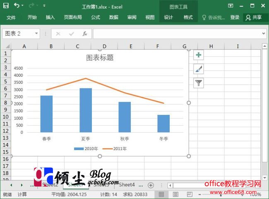Viewport: 269px width, 199px height.
Task: Click the 秋季 axis category label
Action: coord(125,139)
